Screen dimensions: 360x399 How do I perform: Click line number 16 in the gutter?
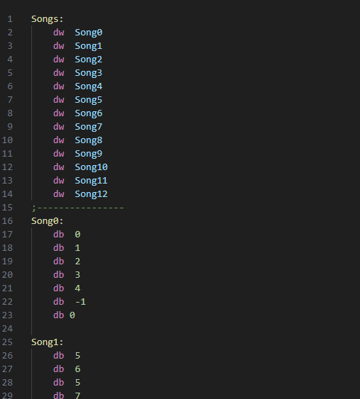[x=7, y=221]
